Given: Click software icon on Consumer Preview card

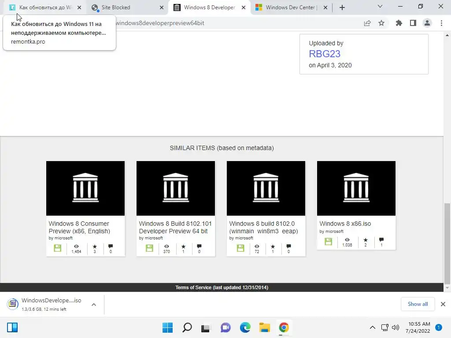Looking at the screenshot, I should pyautogui.click(x=58, y=248).
